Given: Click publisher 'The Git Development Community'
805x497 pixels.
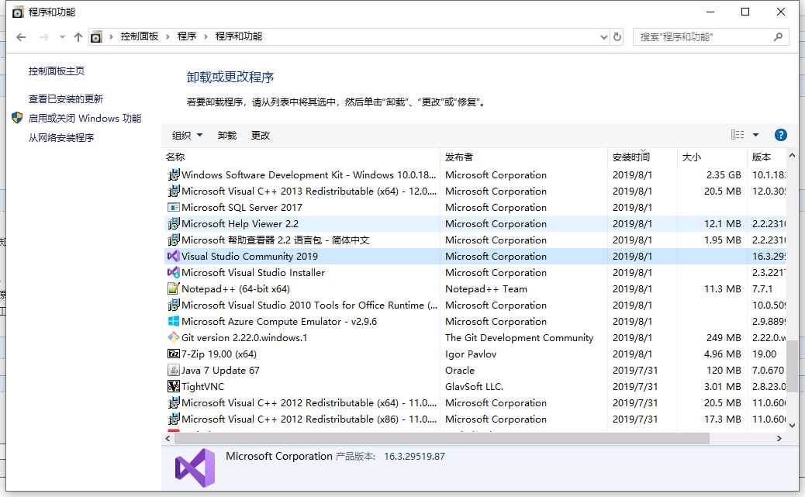Looking at the screenshot, I should (519, 338).
